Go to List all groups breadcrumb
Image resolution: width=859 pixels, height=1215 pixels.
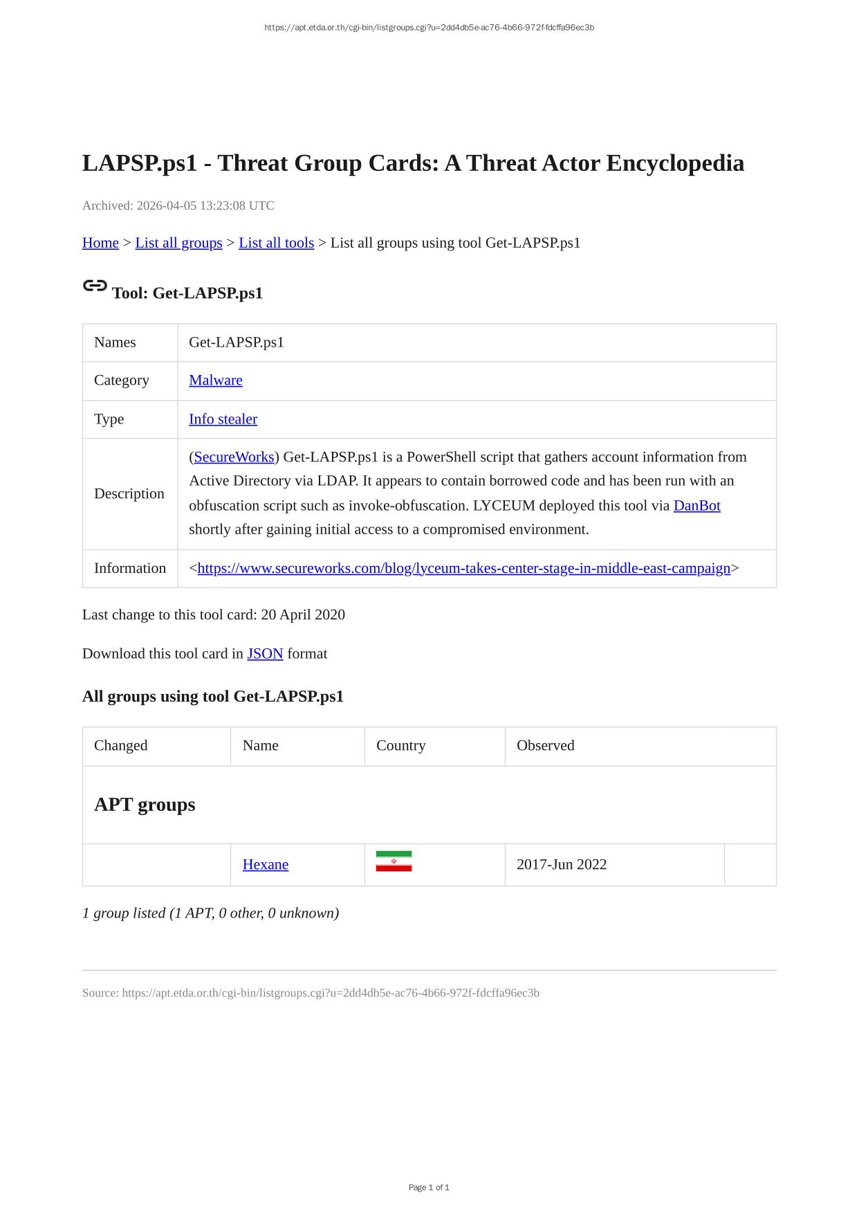pyautogui.click(x=178, y=243)
